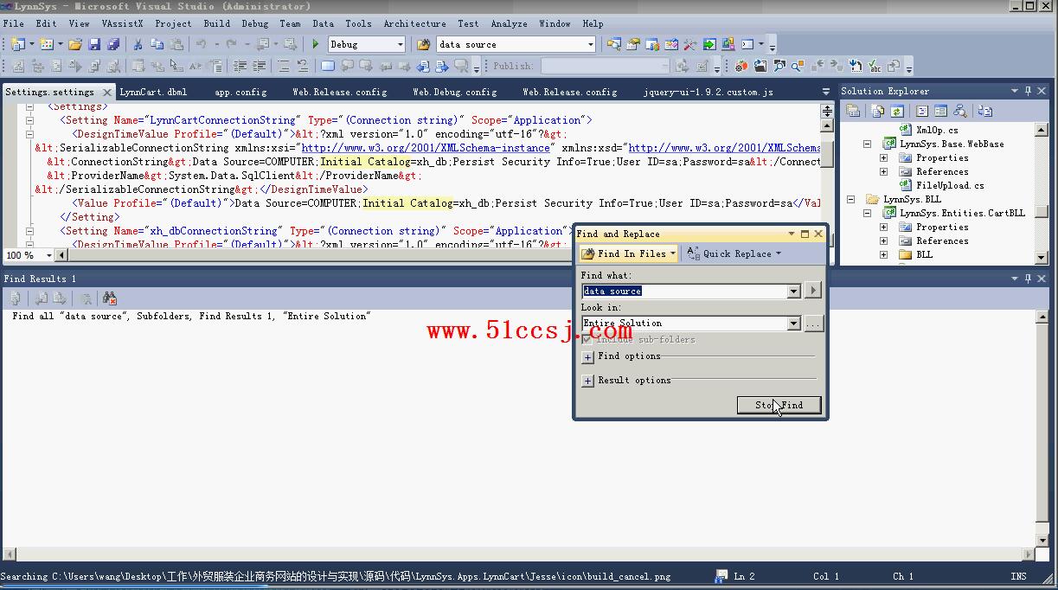Click the Undo arrow icon
The height and width of the screenshot is (590, 1058).
tap(201, 44)
